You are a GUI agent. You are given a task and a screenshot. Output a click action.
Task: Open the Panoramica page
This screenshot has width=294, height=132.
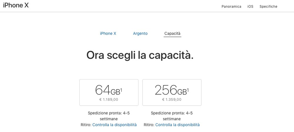[x=231, y=6]
